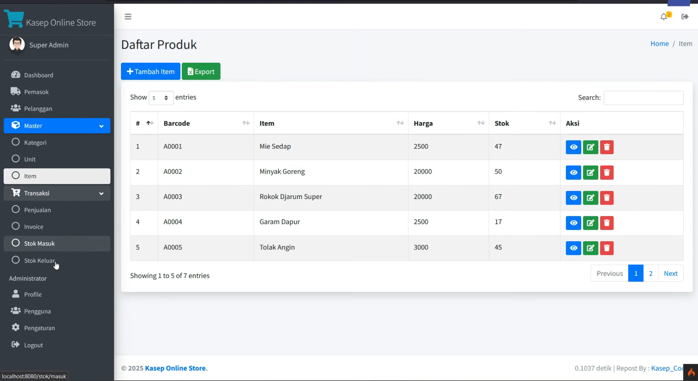Sort table by # column
This screenshot has width=698, height=381.
tap(144, 123)
